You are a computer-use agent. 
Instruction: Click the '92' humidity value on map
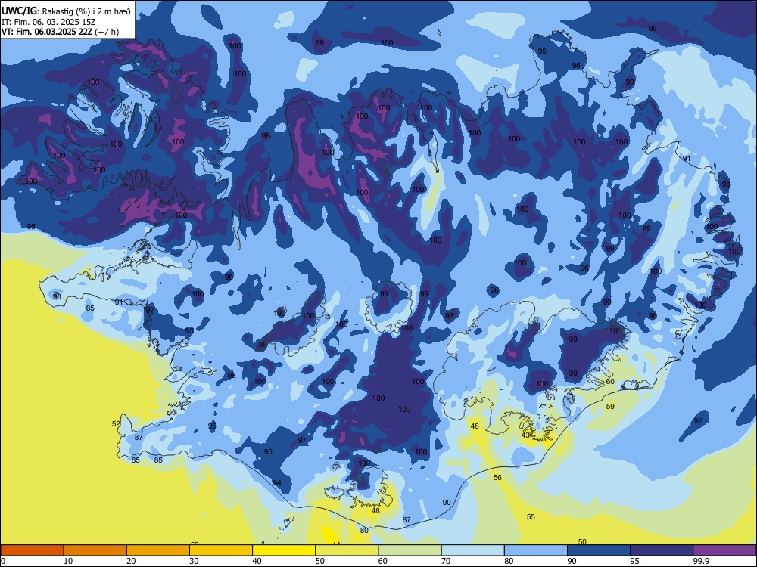(698, 421)
